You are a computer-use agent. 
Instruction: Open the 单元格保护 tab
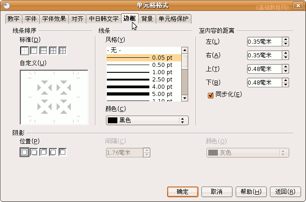174,19
